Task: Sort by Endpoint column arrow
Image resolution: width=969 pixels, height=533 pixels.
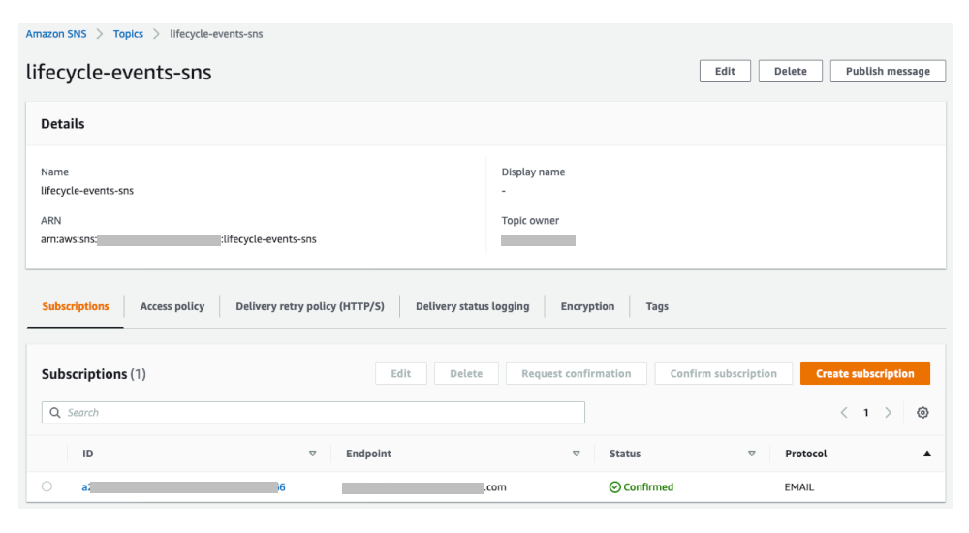Action: (576, 454)
